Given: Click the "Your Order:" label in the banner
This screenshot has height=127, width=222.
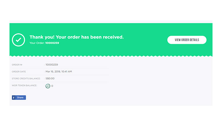Looking at the screenshot, I should [x=37, y=43].
